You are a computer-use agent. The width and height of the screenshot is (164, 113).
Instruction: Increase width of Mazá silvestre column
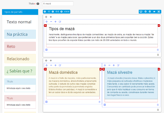(x=114, y=65)
